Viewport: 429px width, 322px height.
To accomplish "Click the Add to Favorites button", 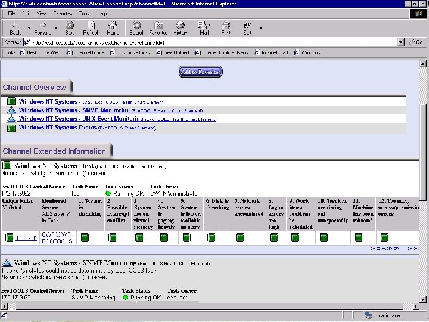I will click(201, 72).
